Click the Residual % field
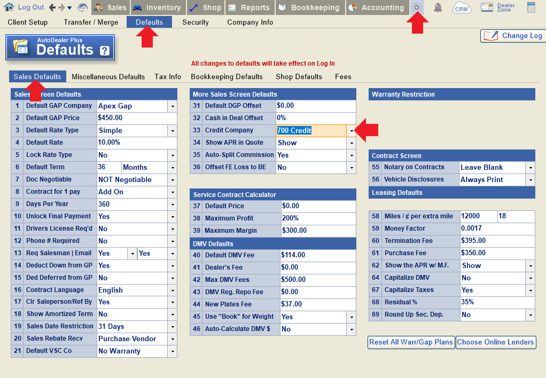 click(497, 302)
